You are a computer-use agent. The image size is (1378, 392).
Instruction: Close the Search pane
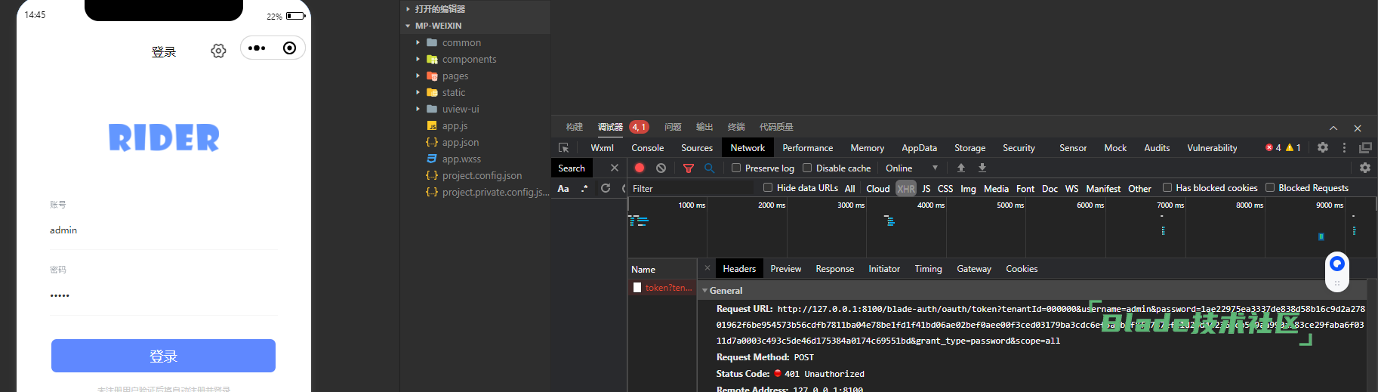coord(614,168)
